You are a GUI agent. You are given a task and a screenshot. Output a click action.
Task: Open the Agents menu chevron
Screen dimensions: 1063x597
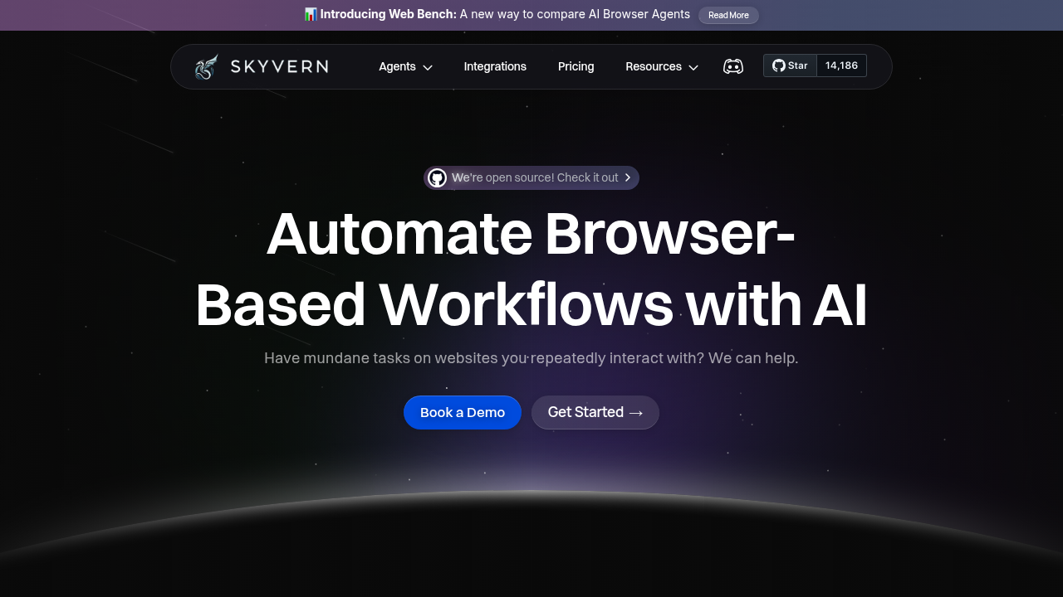[427, 67]
